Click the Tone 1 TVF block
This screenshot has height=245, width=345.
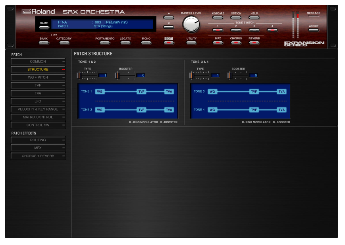[x=141, y=91]
